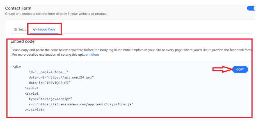Screen dimensions: 256x124
Task: Toggle the Contact Form switch off
Action: pyautogui.click(x=251, y=8)
